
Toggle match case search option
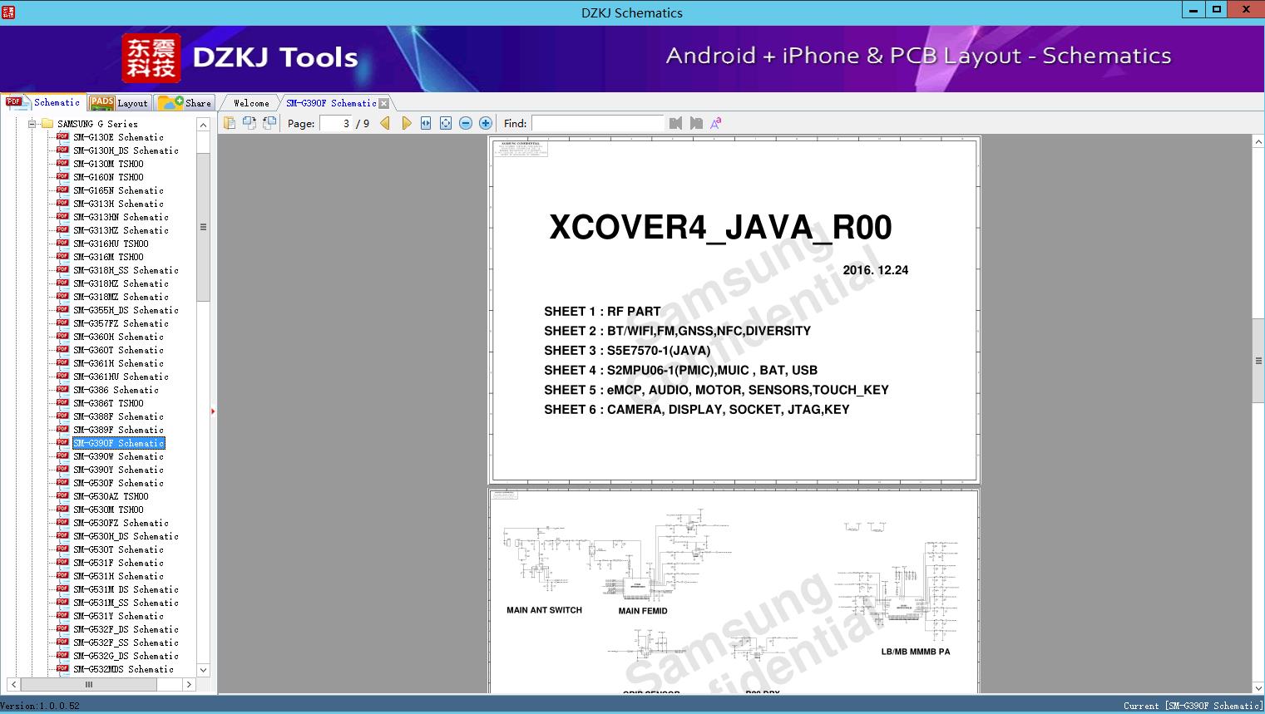715,123
